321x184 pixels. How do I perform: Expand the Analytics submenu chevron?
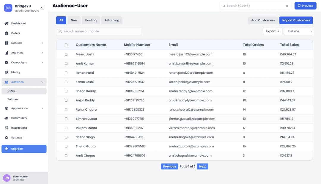(x=42, y=53)
